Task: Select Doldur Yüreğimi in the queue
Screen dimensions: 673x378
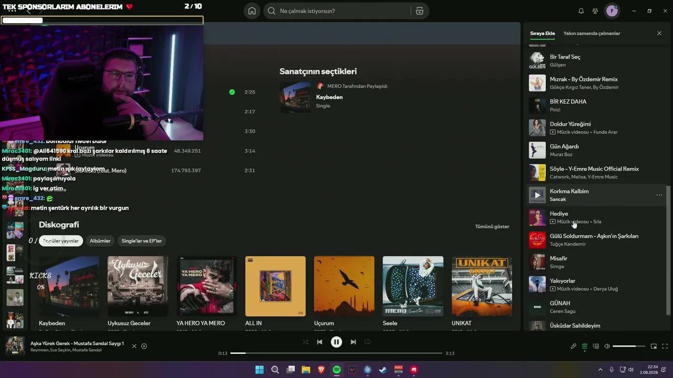Action: [595, 128]
